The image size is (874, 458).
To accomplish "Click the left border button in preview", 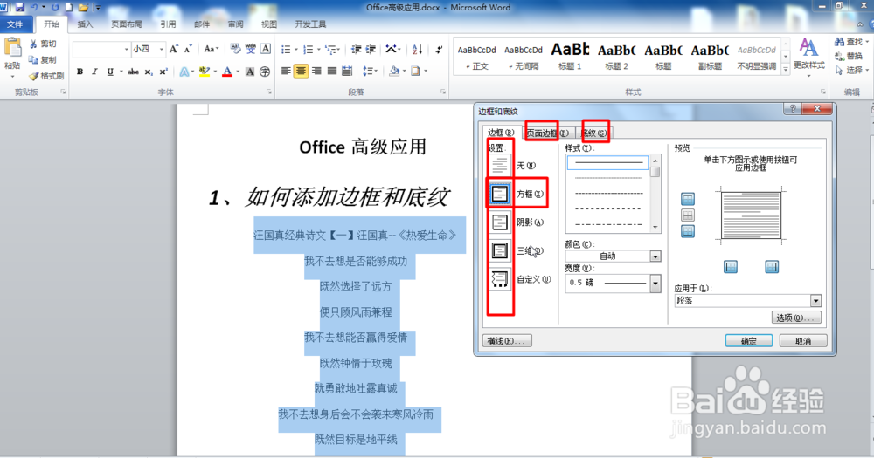I will [x=730, y=267].
